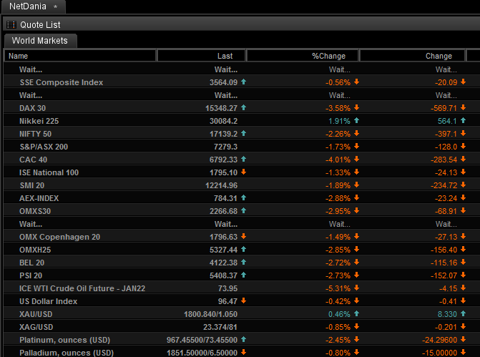
Task: Select the Nikkei 225 row name
Action: click(x=39, y=121)
